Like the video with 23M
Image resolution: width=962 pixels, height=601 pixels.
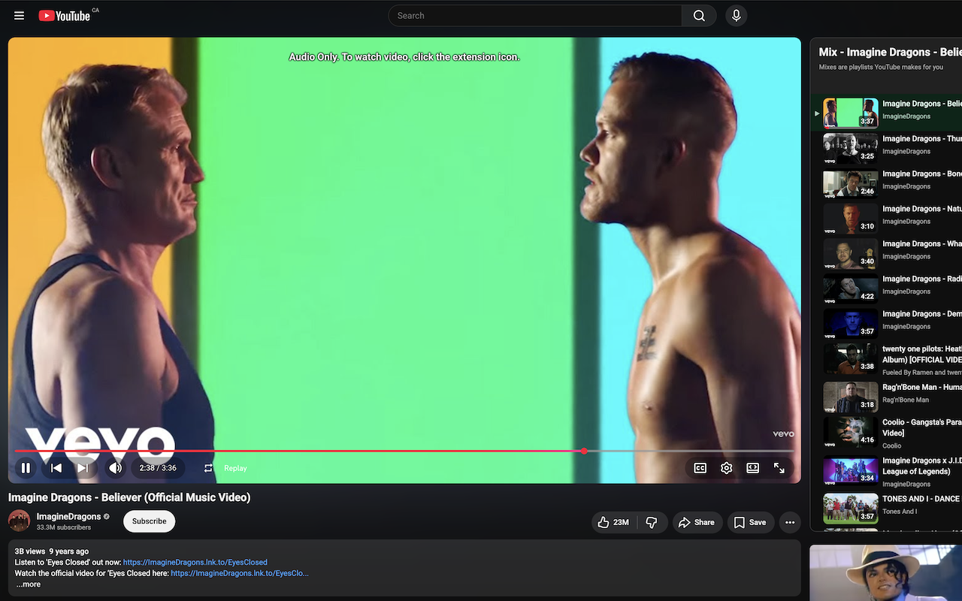[614, 522]
